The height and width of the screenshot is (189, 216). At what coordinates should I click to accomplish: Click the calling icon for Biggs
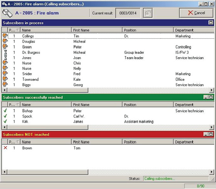pos(5,85)
